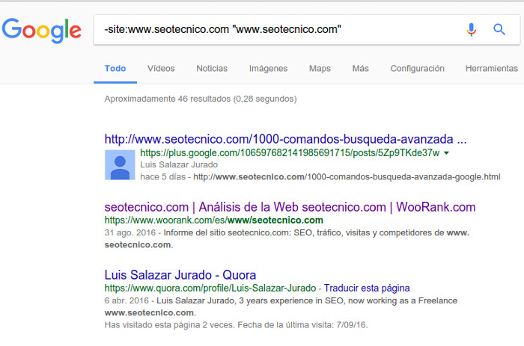Click the '31 ago. 2016' snippet text

coord(130,232)
